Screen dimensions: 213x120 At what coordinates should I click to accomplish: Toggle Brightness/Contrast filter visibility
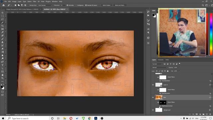tap(160, 106)
